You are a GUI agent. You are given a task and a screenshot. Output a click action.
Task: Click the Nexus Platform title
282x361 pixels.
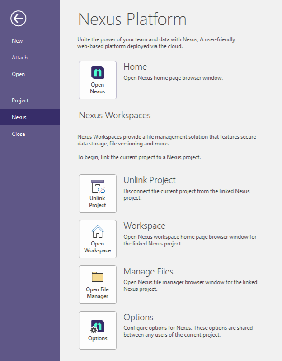(132, 19)
